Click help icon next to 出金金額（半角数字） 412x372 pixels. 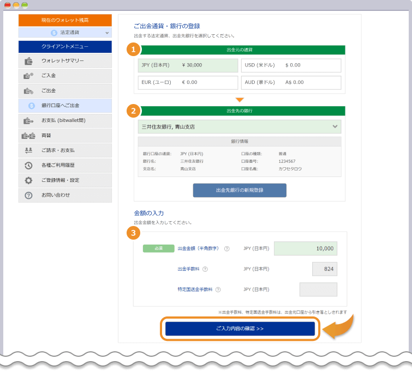pos(227,249)
